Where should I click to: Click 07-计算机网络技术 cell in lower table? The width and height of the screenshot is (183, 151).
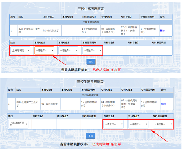130,104
